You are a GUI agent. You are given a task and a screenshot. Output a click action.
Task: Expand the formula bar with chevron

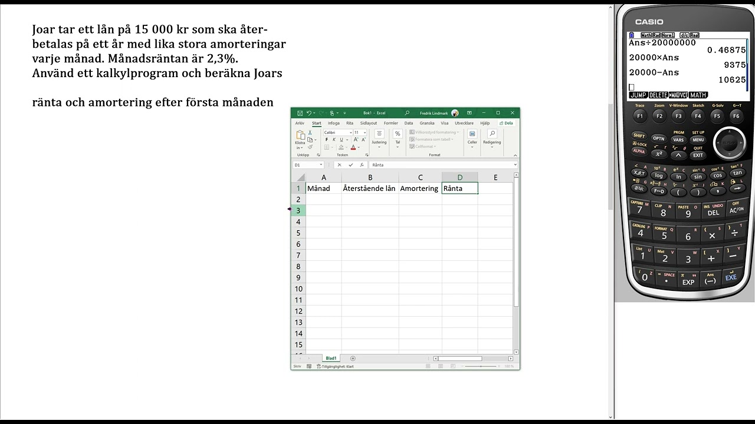click(x=515, y=165)
